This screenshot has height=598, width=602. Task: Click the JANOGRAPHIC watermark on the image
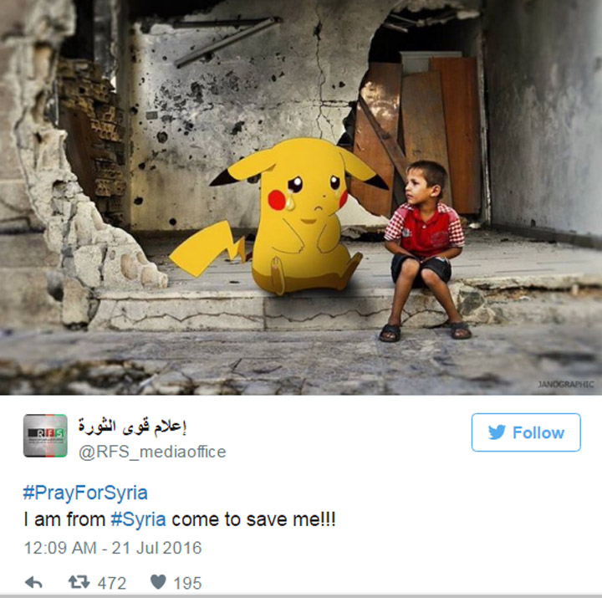pos(566,384)
